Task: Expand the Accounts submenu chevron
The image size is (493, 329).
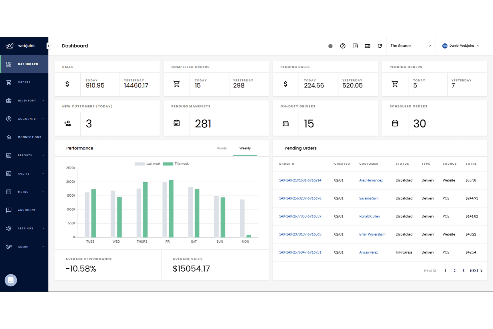Action: point(43,119)
